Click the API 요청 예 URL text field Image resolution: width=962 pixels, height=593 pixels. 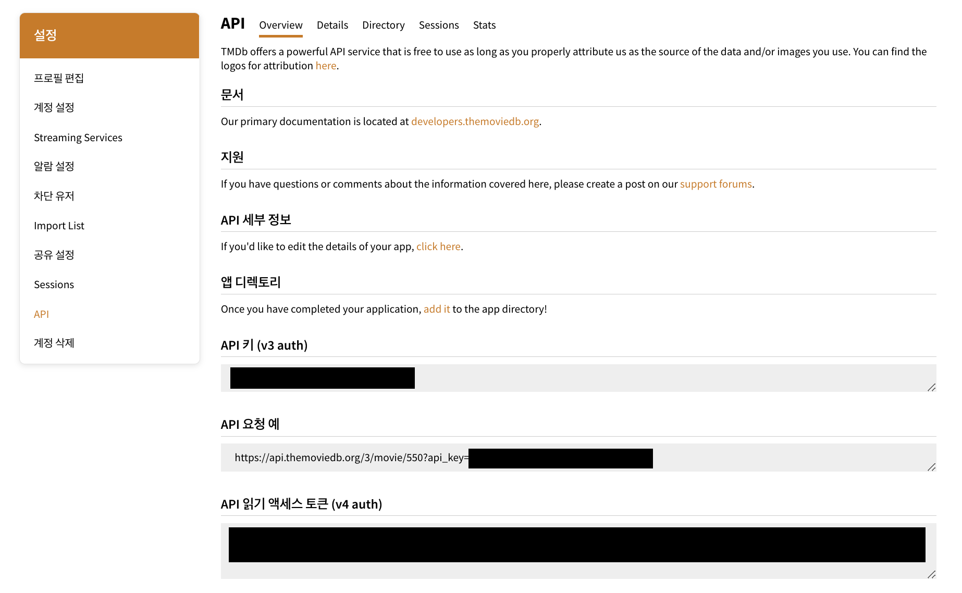click(578, 458)
